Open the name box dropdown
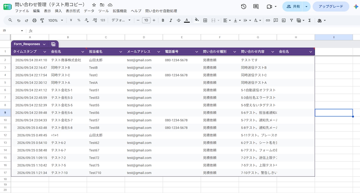 coord(22,31)
